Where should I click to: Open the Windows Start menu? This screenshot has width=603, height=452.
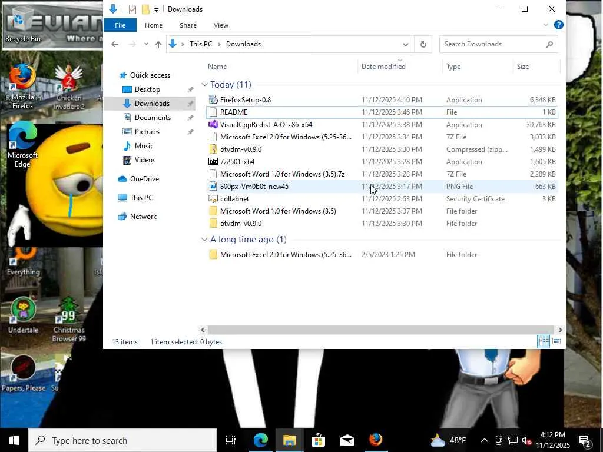pos(14,440)
